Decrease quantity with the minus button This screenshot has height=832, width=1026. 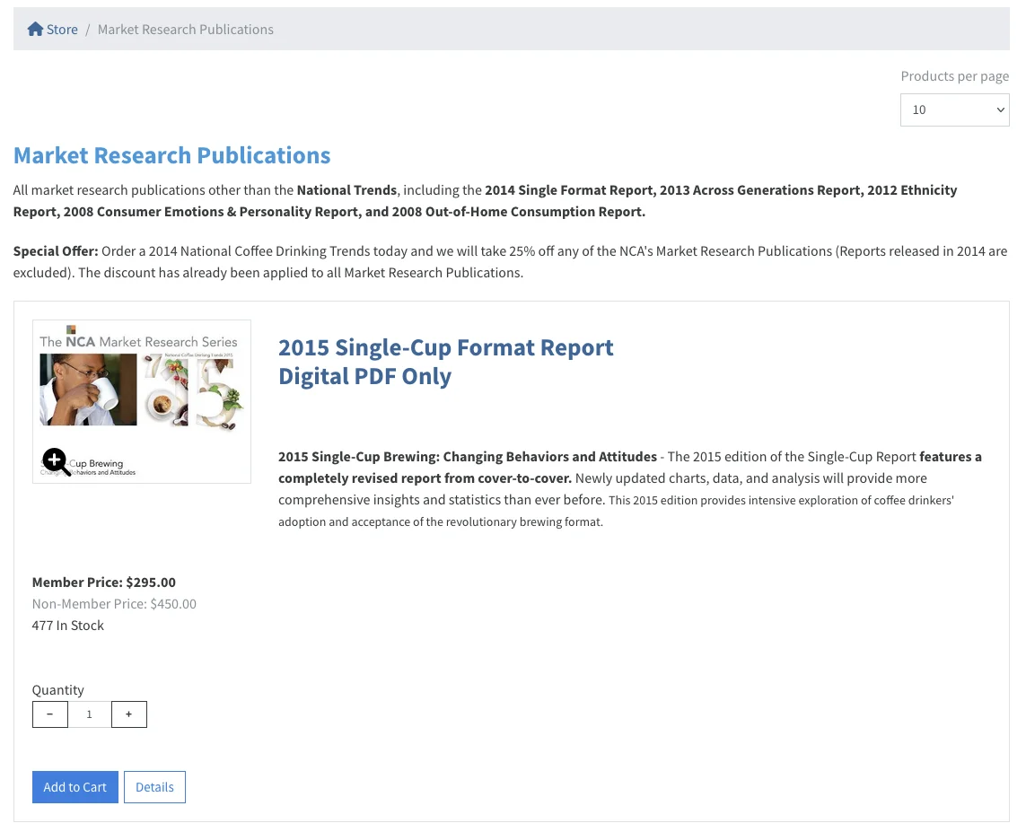tap(50, 714)
